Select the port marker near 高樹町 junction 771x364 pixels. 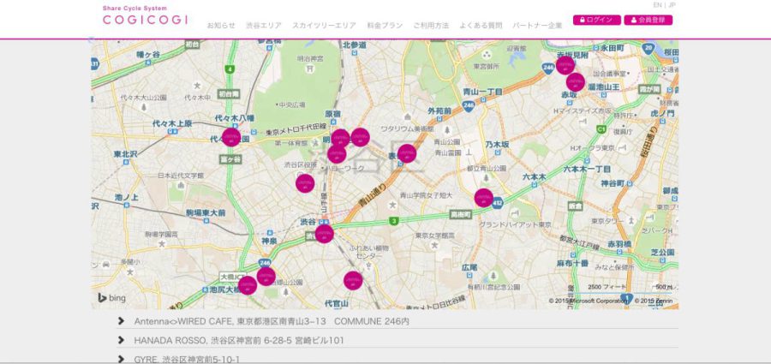[x=484, y=198]
